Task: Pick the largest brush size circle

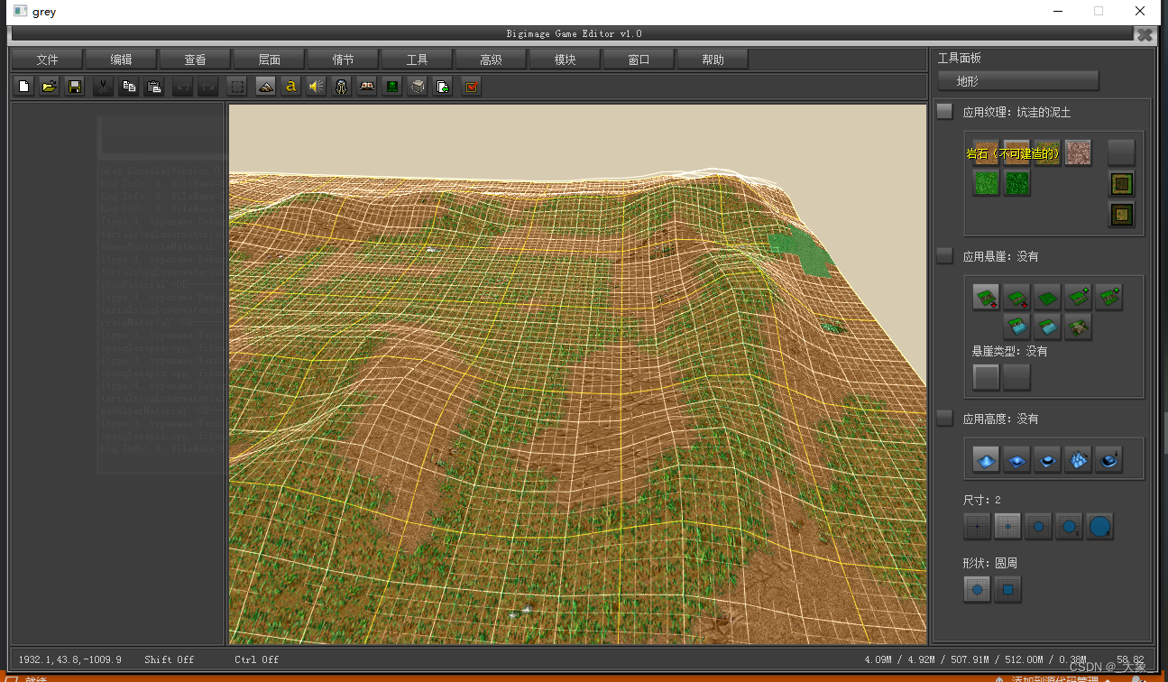Action: point(1099,527)
